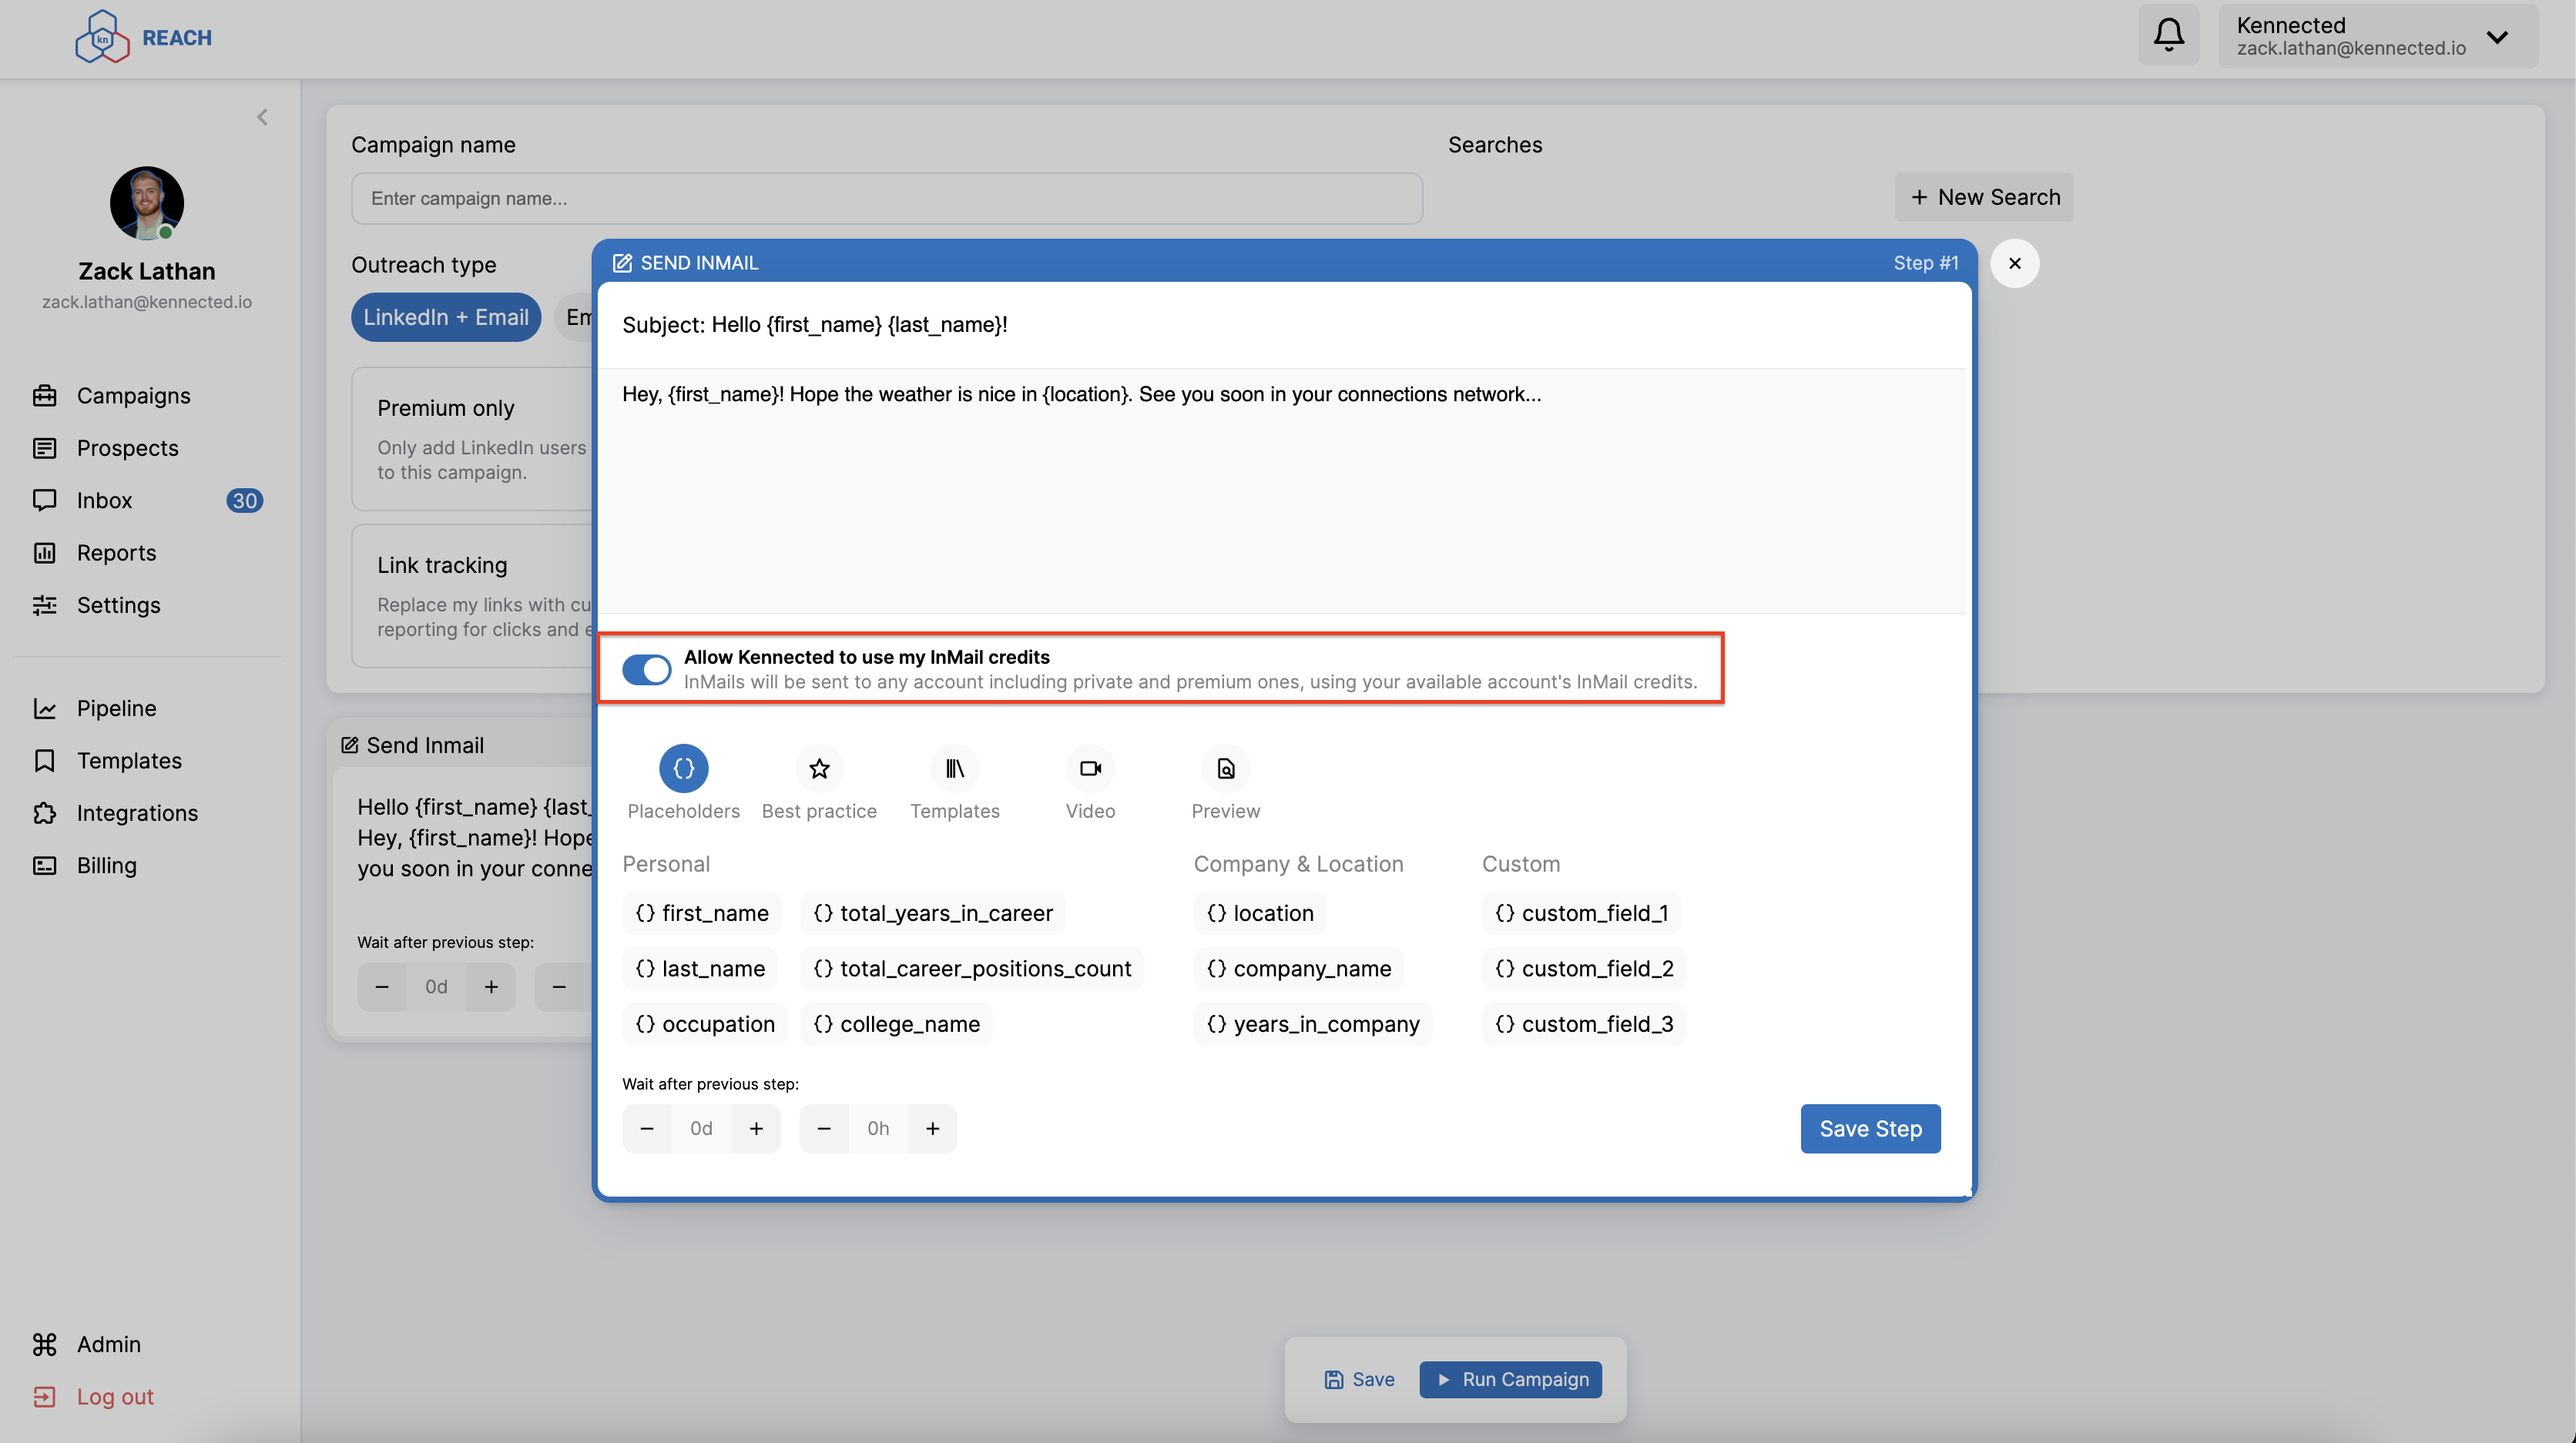Click the Save Step button
The height and width of the screenshot is (1443, 2576).
click(1870, 1128)
